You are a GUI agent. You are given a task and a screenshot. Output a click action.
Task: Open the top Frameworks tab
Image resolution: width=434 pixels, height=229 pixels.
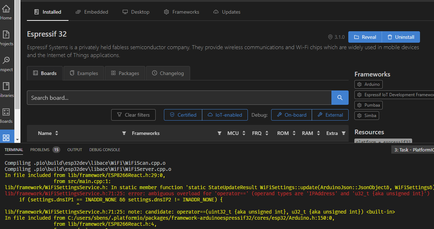pos(181,12)
